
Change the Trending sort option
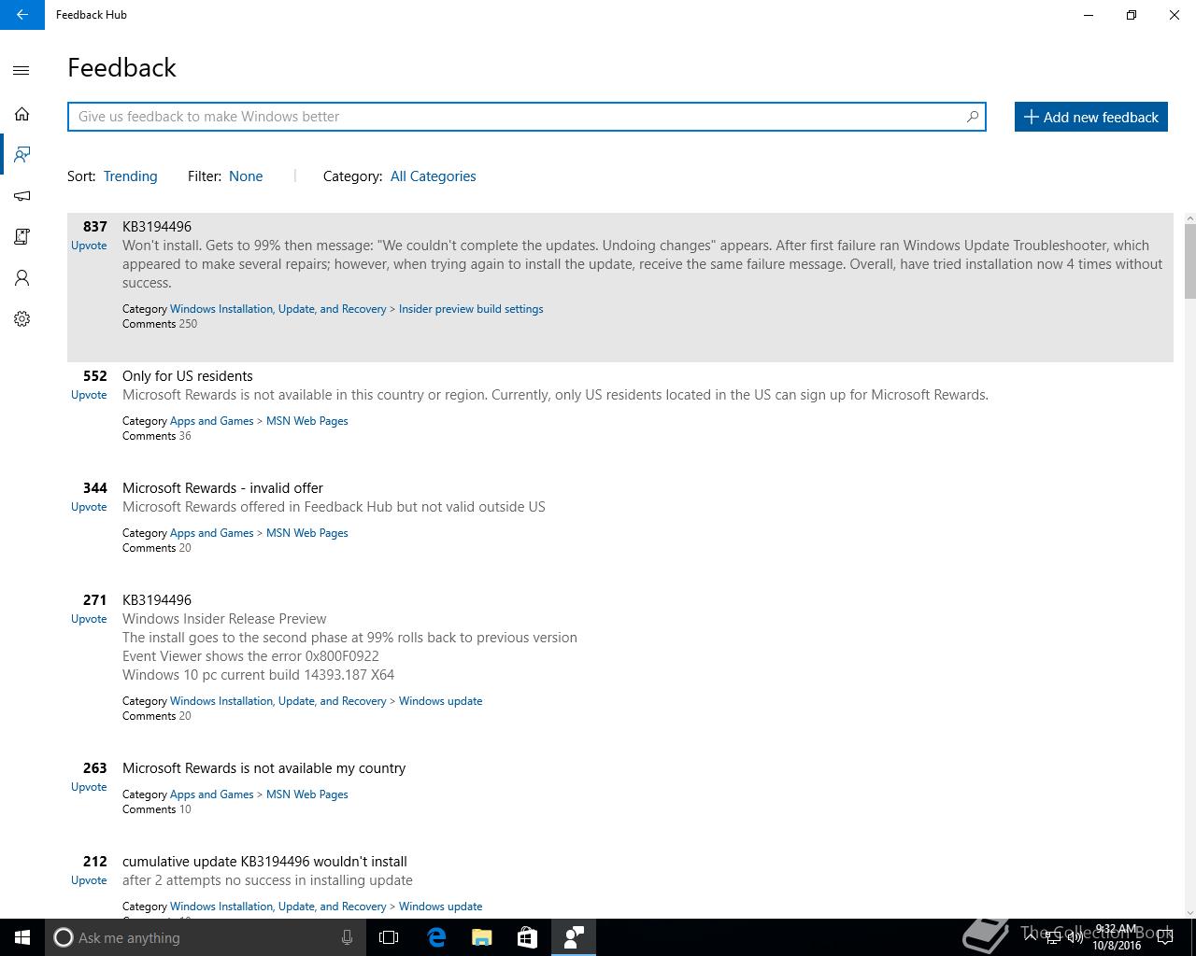(x=130, y=176)
